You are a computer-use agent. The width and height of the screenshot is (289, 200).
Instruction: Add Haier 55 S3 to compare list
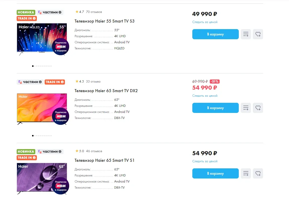click(x=246, y=34)
